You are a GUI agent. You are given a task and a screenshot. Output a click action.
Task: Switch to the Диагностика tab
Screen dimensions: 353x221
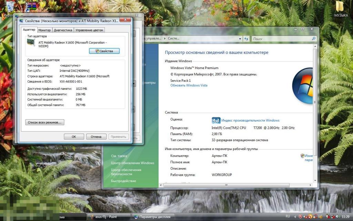click(63, 30)
